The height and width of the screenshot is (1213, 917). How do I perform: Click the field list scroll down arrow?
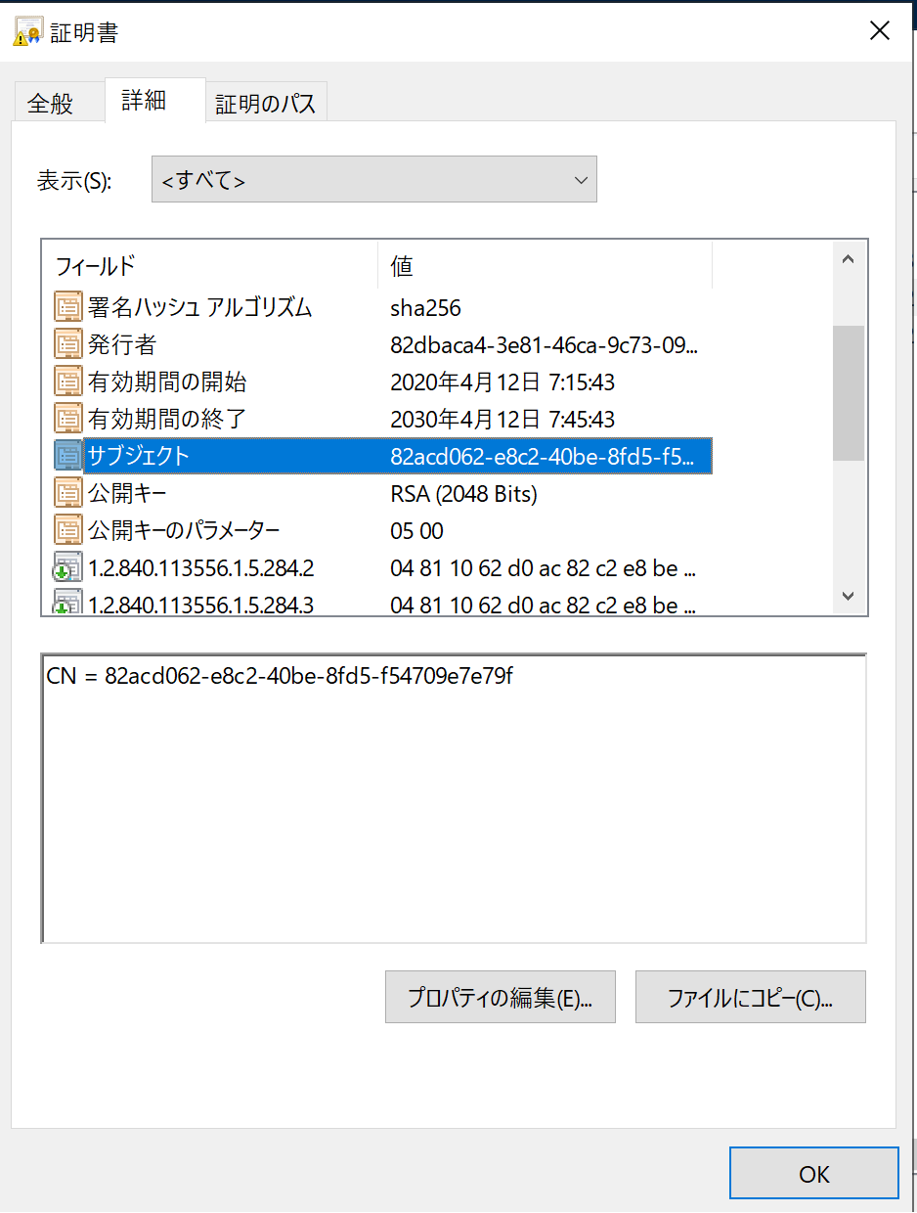pyautogui.click(x=848, y=596)
